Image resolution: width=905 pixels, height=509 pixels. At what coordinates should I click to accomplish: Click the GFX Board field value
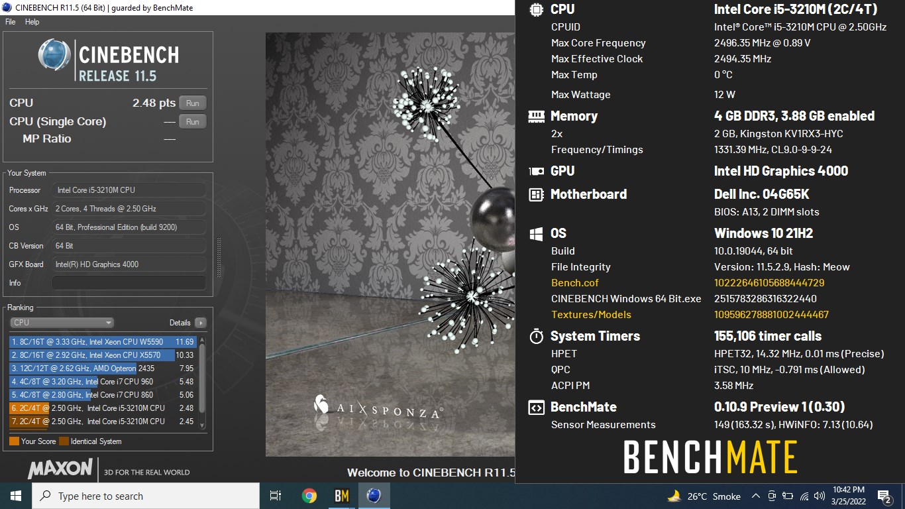coord(129,264)
